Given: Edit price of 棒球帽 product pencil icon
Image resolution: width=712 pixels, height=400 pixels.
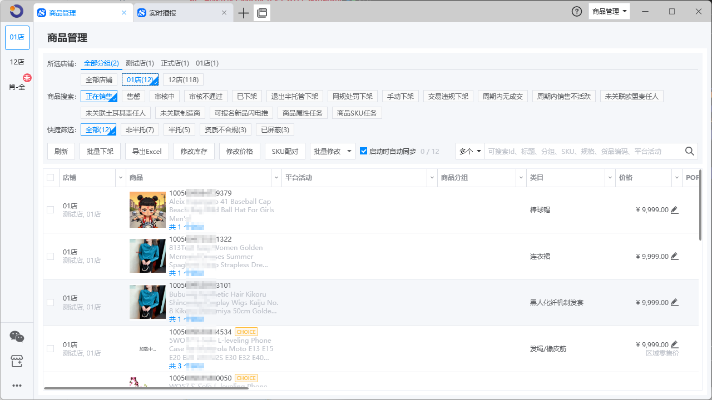Looking at the screenshot, I should click(675, 210).
